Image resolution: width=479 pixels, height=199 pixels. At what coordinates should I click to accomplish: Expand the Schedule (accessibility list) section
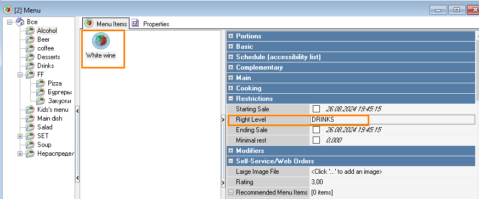click(231, 57)
